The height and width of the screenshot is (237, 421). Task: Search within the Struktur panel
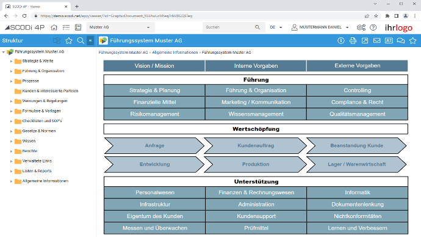pyautogui.click(x=81, y=40)
